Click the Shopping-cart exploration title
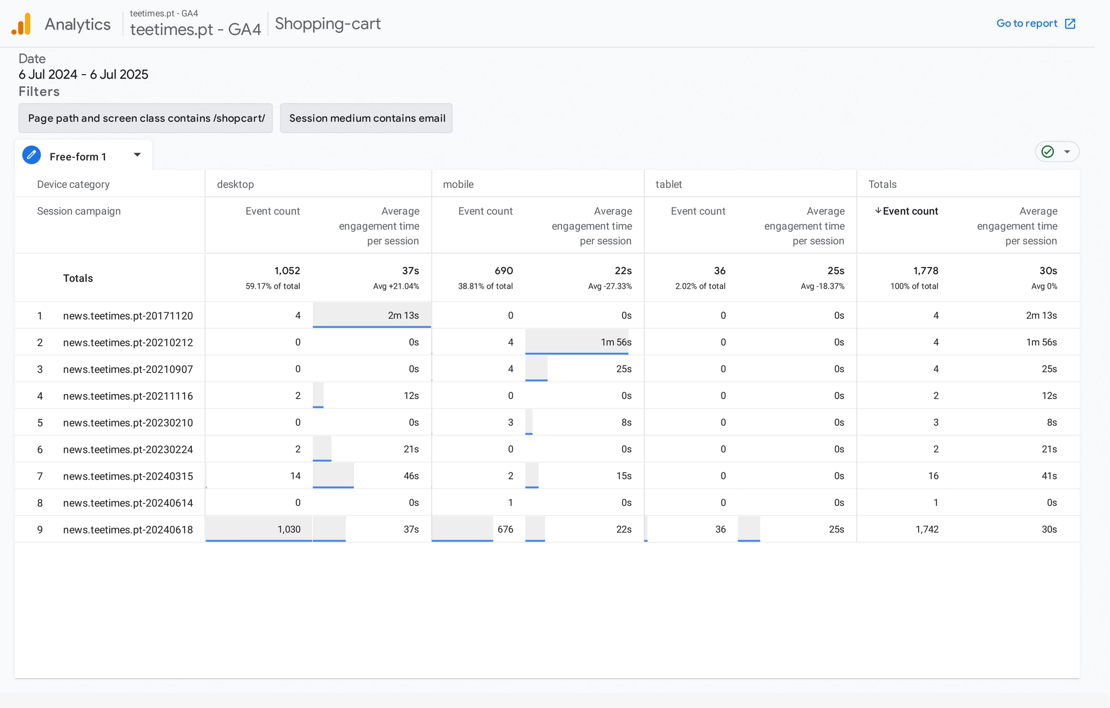 click(x=327, y=23)
